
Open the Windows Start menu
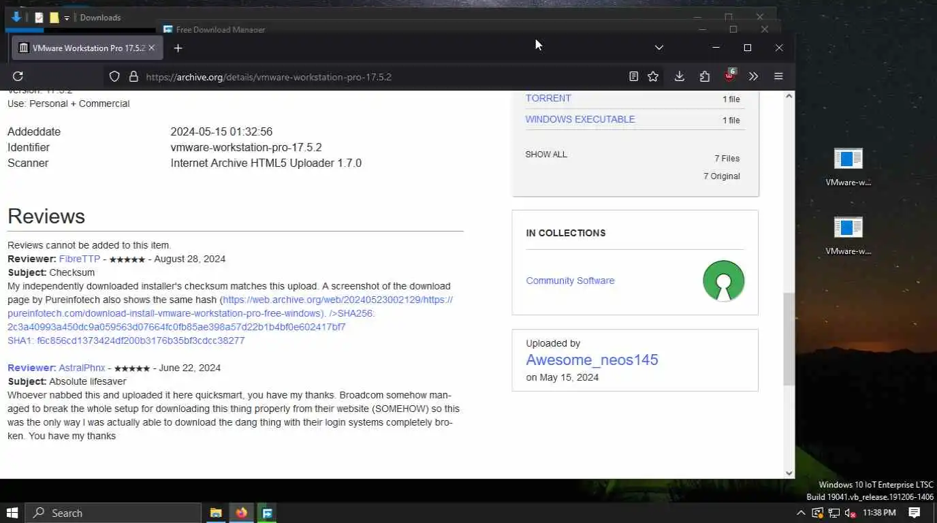[12, 513]
